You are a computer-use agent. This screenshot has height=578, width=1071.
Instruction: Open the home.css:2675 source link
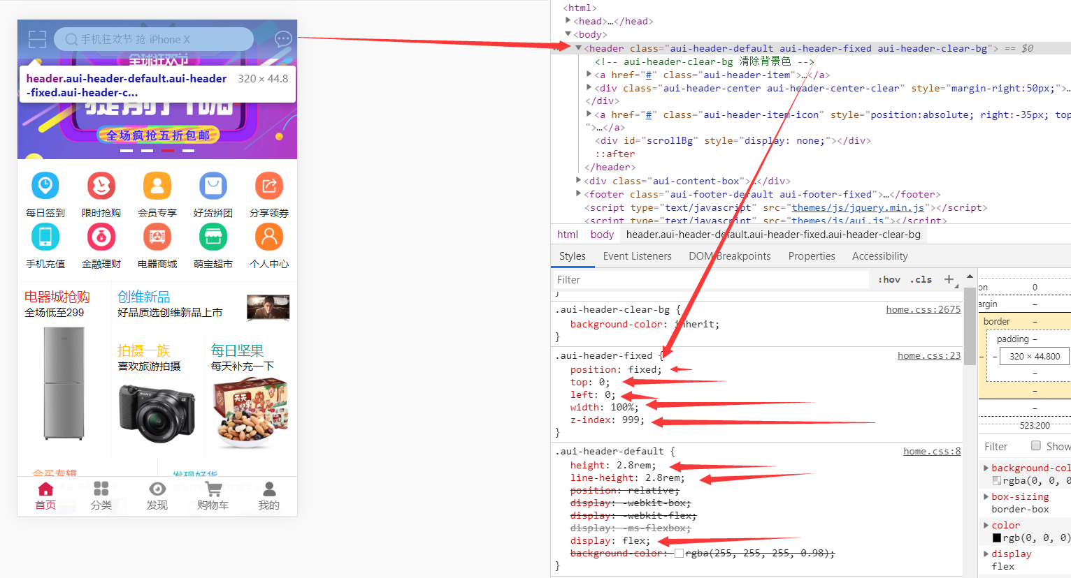click(x=923, y=309)
